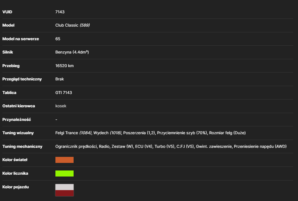Click the mileage value 16520 km
The width and height of the screenshot is (298, 201).
(65, 66)
